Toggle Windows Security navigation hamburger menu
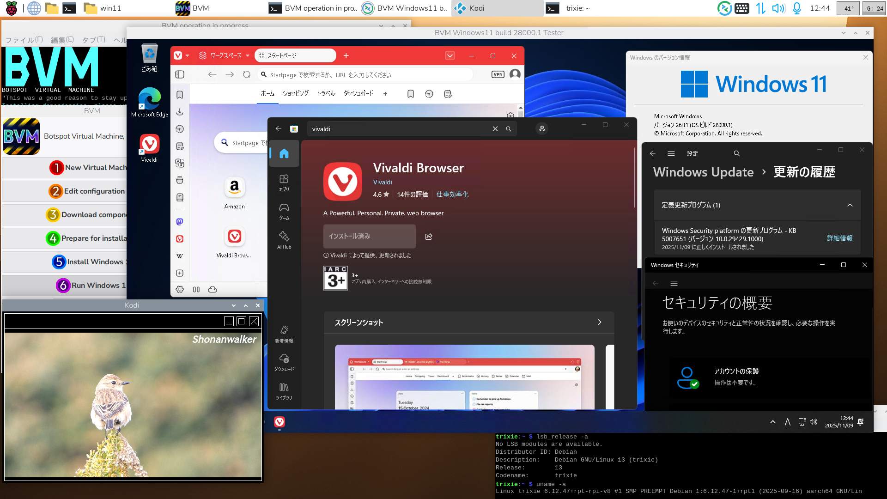The image size is (887, 499). [x=674, y=283]
